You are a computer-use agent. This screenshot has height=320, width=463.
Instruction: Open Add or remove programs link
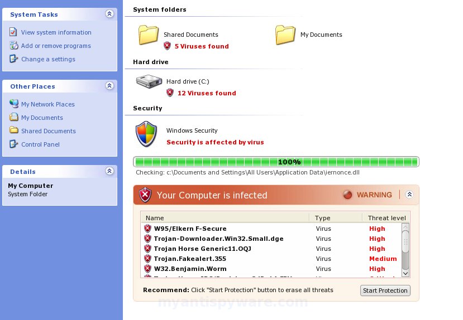point(56,46)
